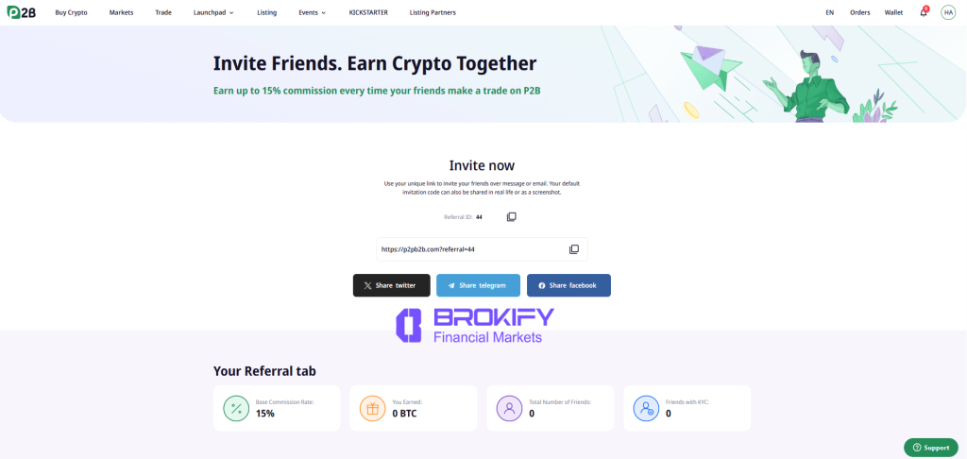Go to the Markets page

[x=121, y=12]
